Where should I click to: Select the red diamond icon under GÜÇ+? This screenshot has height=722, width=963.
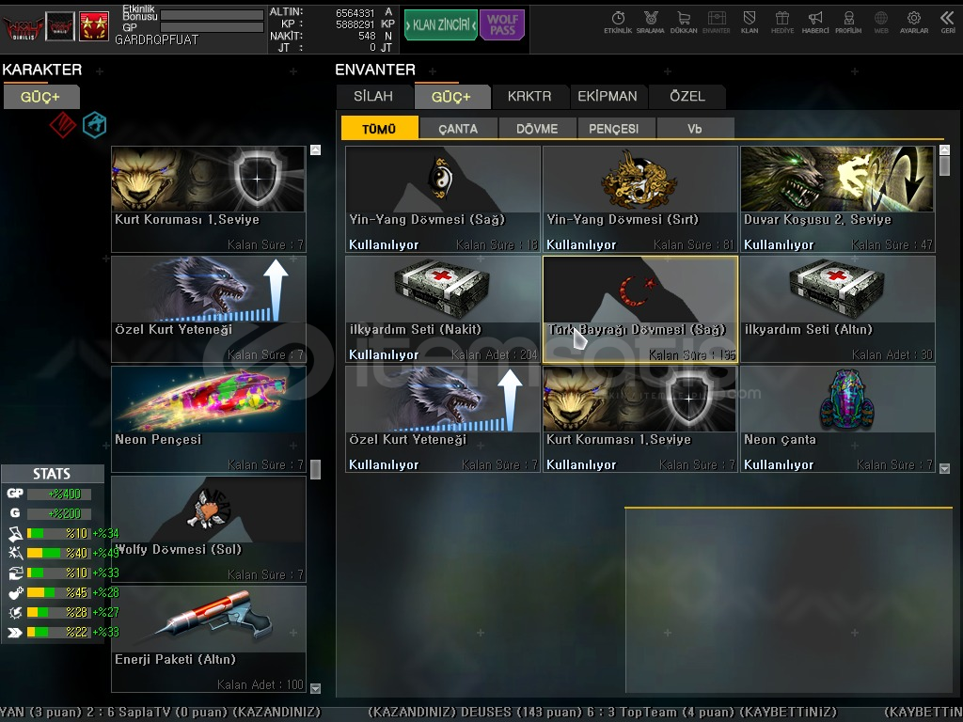[63, 125]
